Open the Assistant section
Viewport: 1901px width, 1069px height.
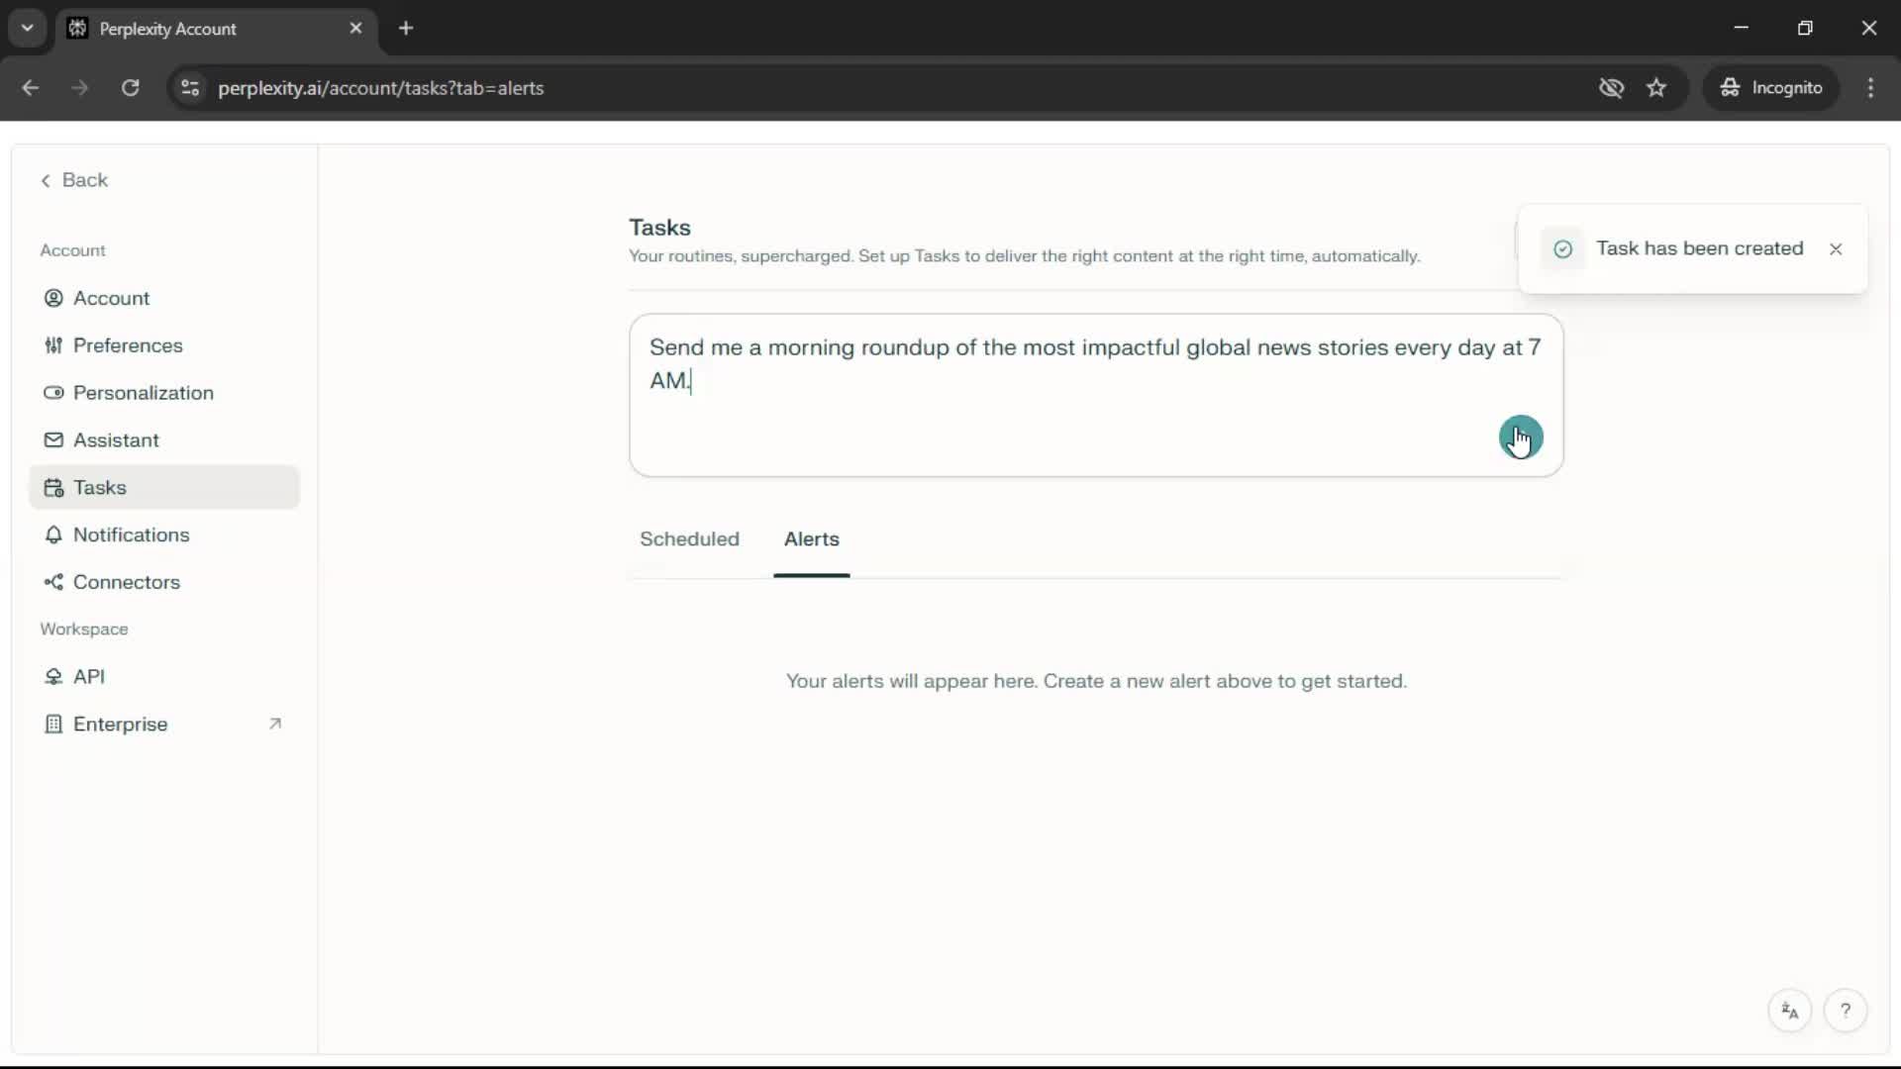coord(115,440)
